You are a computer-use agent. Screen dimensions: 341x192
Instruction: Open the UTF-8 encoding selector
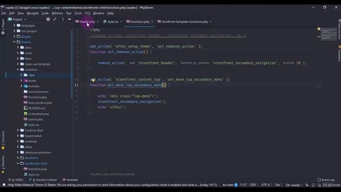click(x=266, y=185)
